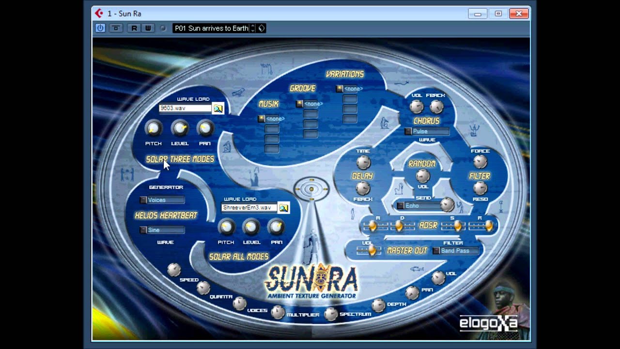Click the ShreeverEm3.wav wave load field
This screenshot has width=620, height=349.
[x=249, y=207]
